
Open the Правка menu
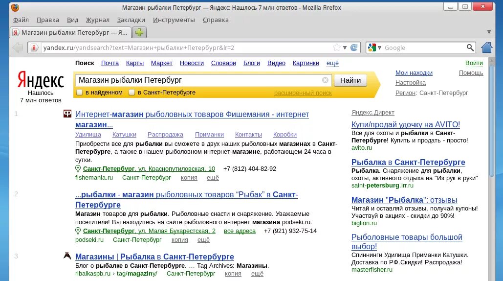[x=48, y=20]
